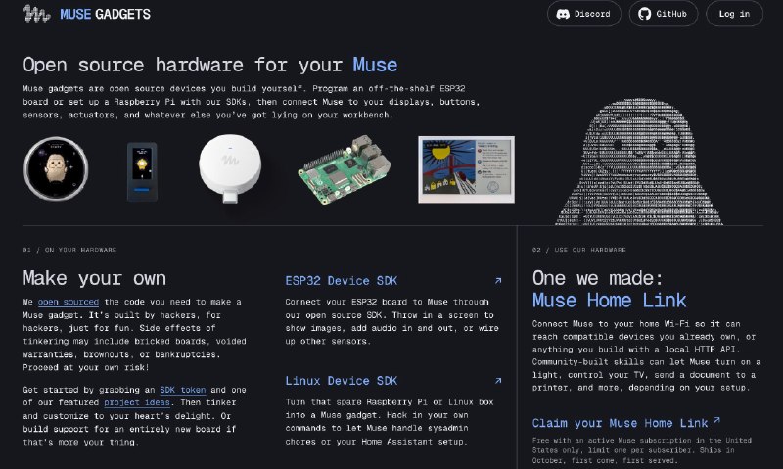Follow the 'project ideas' link
This screenshot has height=469, width=783.
(137, 402)
